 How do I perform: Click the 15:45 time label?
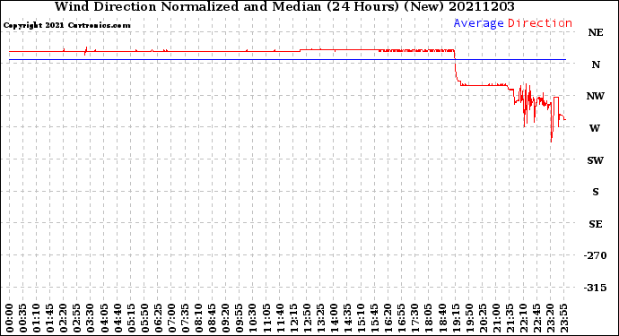374,318
